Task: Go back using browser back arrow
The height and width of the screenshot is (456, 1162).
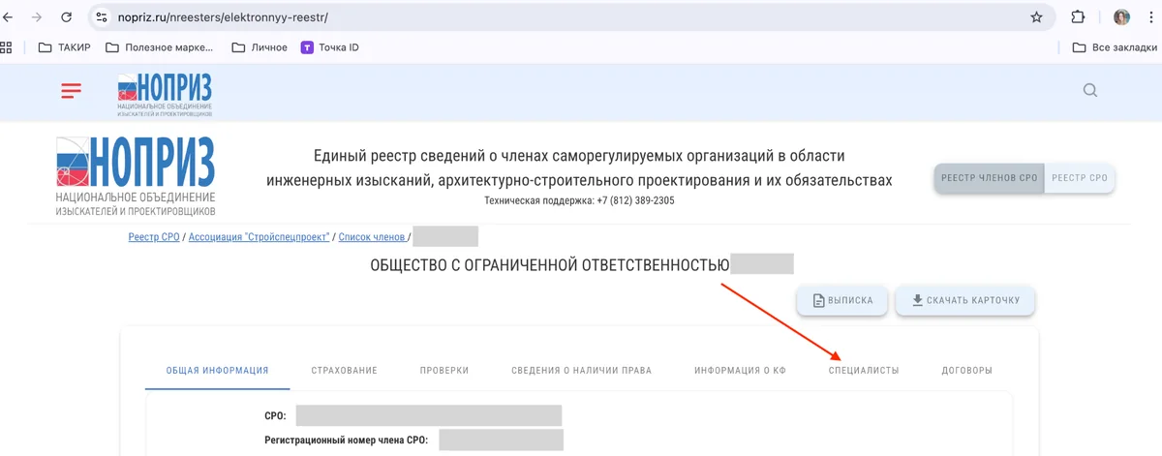Action: click(x=9, y=17)
